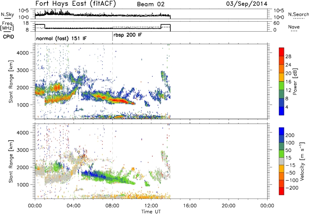Viewport: 309px width, 214px height.
Task: Click the date '03/Sep/2014'
Action: 247,4
